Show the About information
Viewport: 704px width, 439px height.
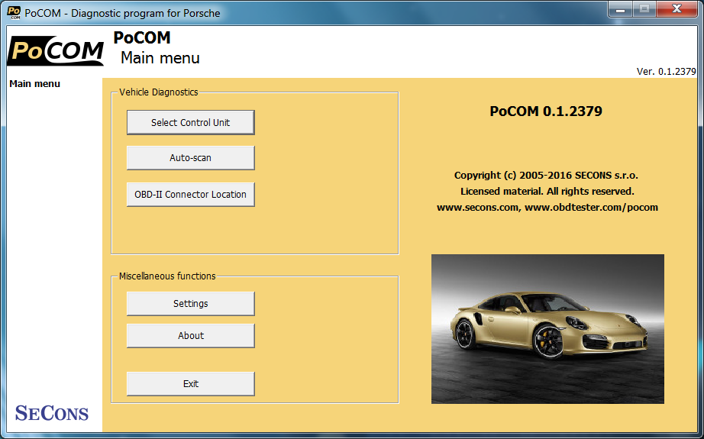(190, 336)
